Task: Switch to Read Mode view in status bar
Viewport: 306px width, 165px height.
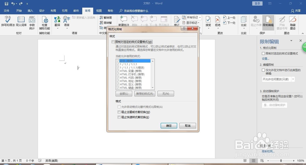Action: [245, 160]
